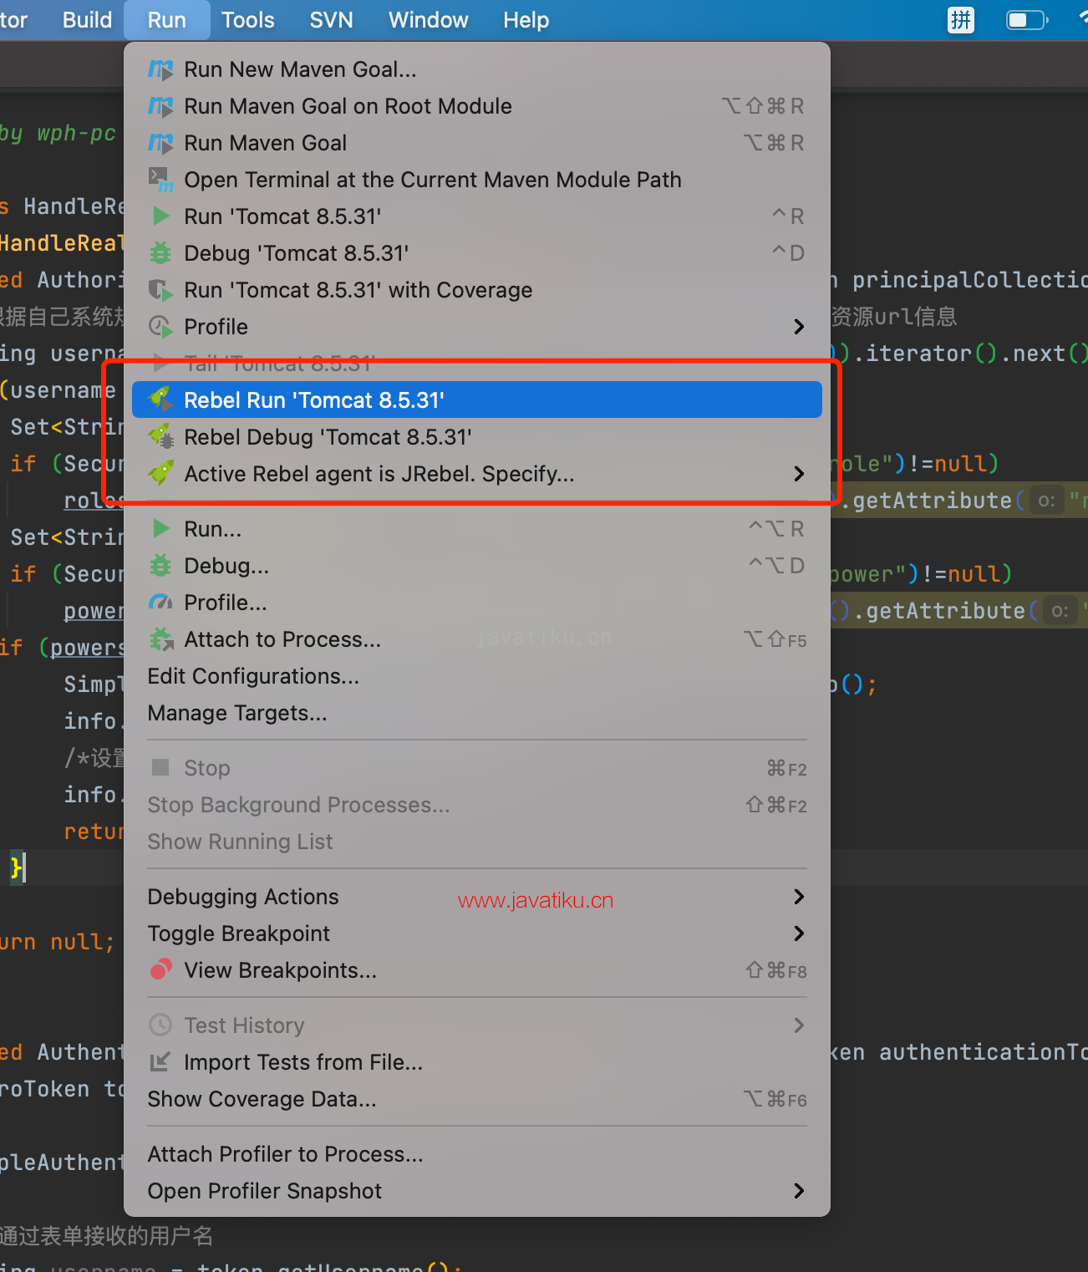
Task: Choose Edit Configurations...
Action: (x=477, y=676)
